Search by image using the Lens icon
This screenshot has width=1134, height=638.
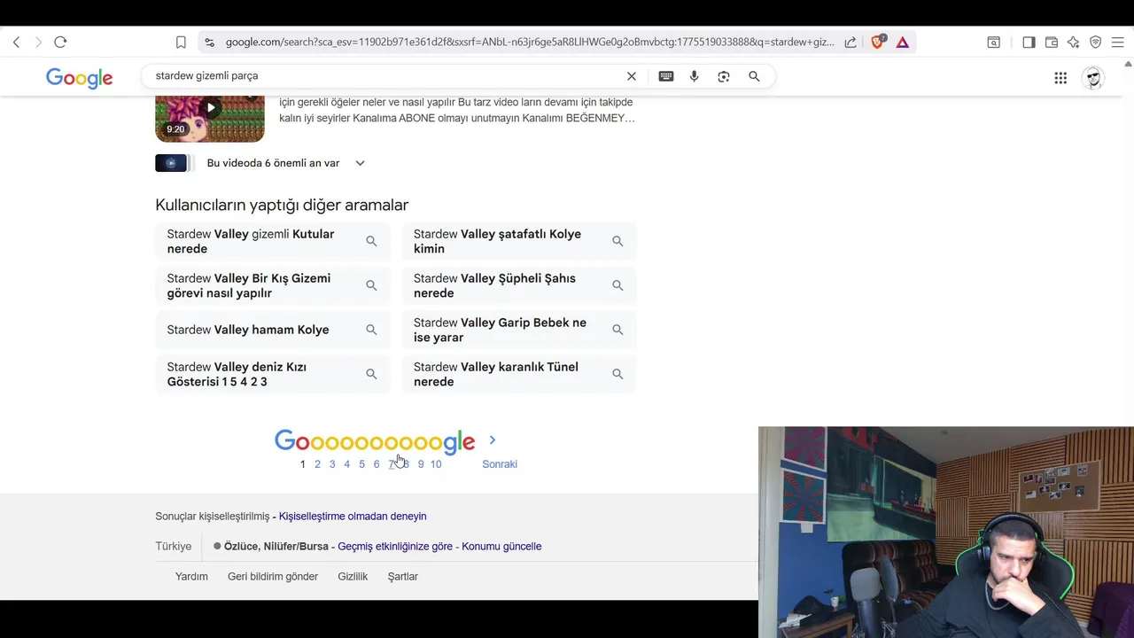pyautogui.click(x=724, y=76)
